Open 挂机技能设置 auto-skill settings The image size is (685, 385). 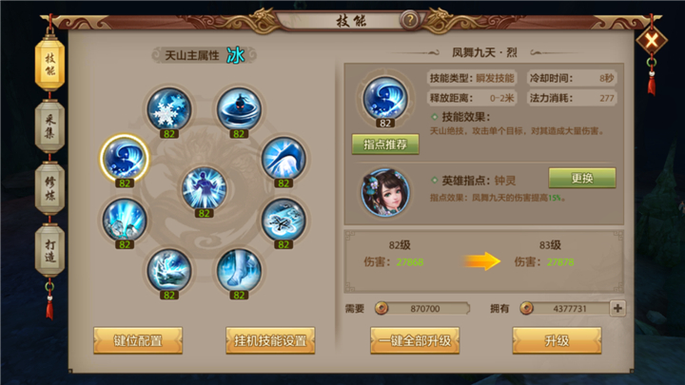point(270,340)
